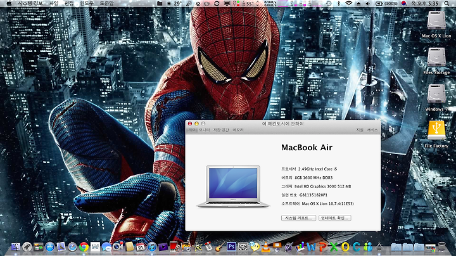Open Finder from the Dock

tap(16, 246)
